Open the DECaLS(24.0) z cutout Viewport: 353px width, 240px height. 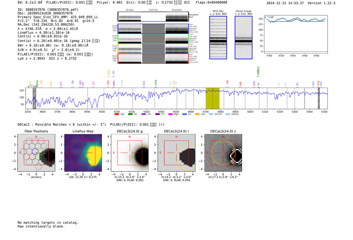(223, 153)
